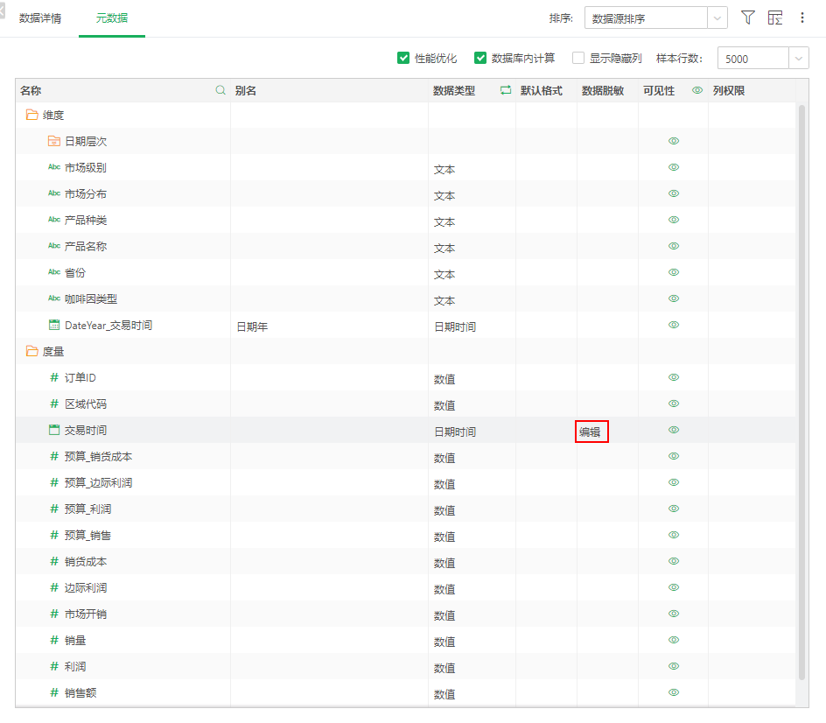Click the batch data type switch icon beside 数据类型
The image size is (826, 723).
pyautogui.click(x=505, y=90)
